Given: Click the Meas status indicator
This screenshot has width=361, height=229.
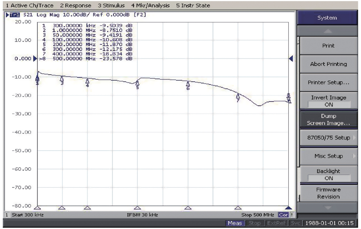Looking at the screenshot, I should (x=235, y=223).
